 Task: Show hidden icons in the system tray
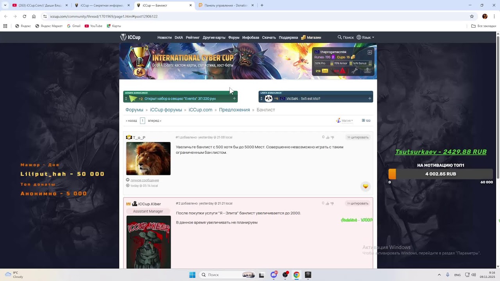[x=439, y=275]
